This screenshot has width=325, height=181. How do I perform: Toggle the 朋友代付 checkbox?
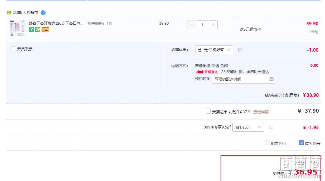click(267, 143)
